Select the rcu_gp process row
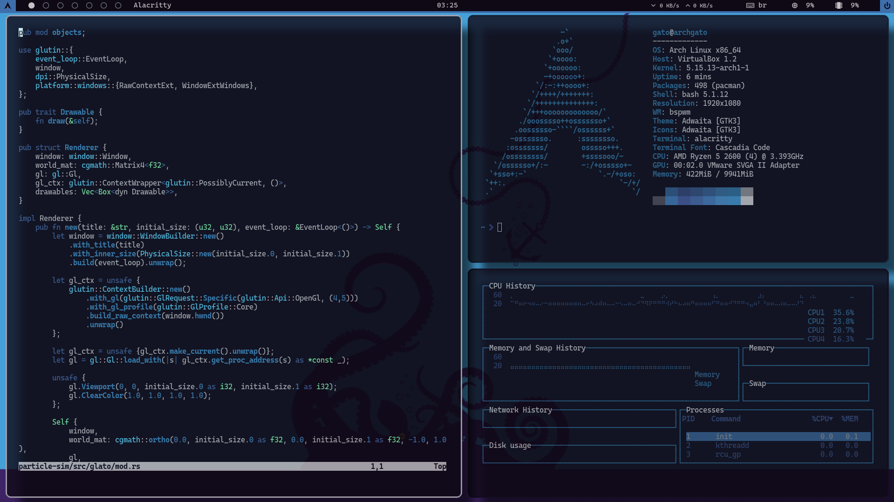The width and height of the screenshot is (894, 502). click(778, 454)
